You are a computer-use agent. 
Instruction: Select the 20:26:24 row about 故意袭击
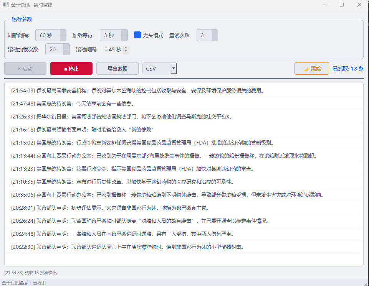[184, 221]
